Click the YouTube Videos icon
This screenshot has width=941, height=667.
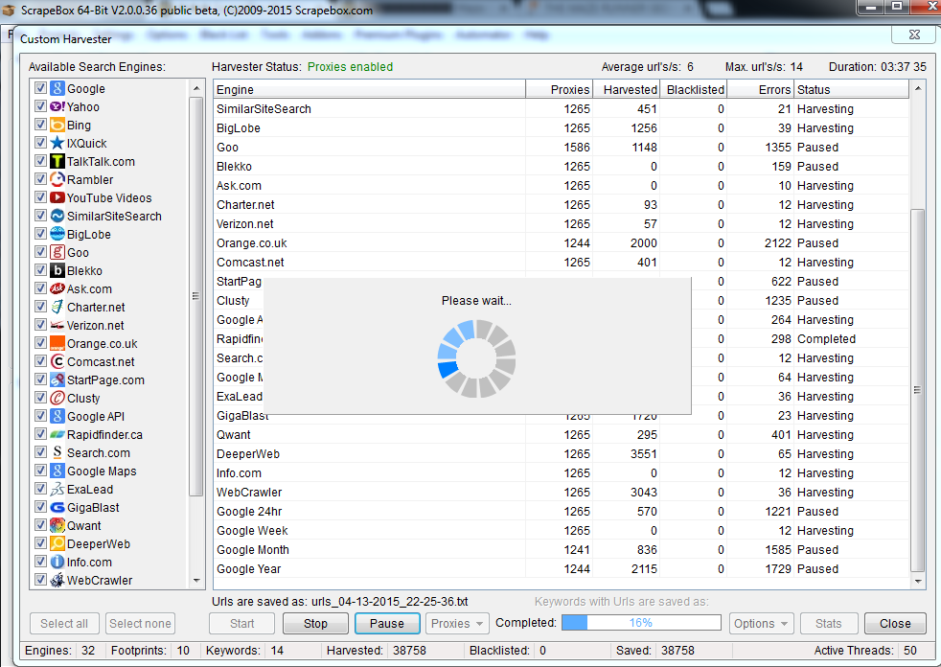point(57,197)
